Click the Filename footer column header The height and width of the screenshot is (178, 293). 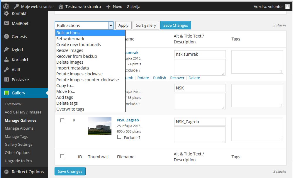pos(126,157)
